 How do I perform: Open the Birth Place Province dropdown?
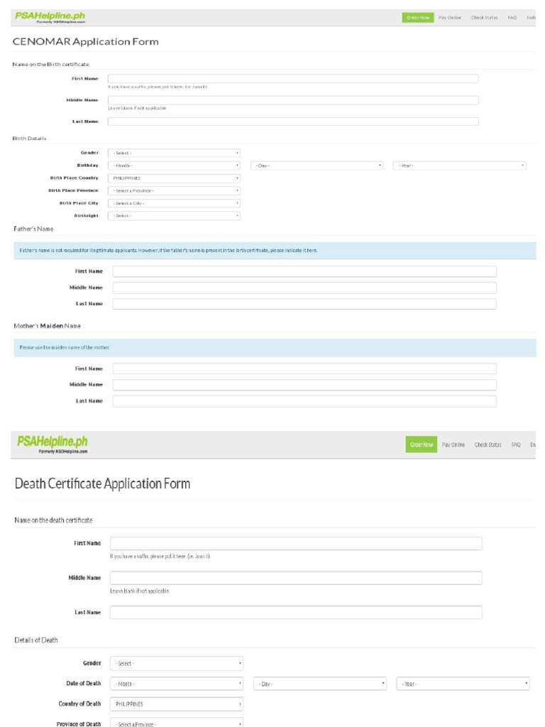pyautogui.click(x=174, y=190)
